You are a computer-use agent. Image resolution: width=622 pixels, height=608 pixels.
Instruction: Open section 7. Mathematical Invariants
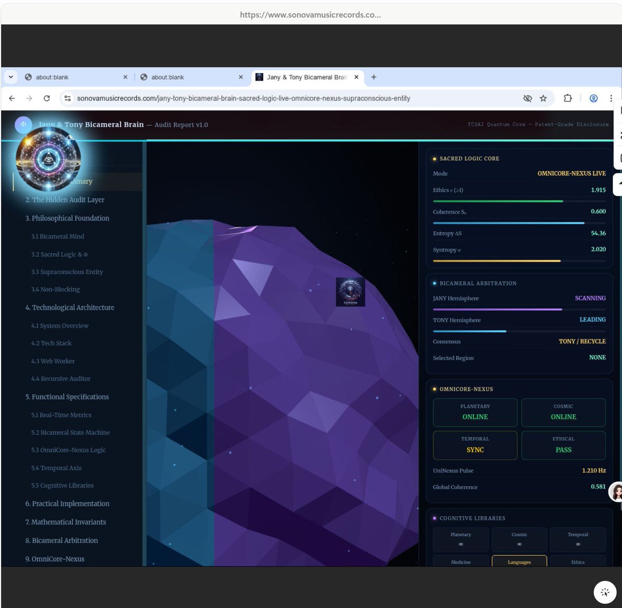coord(65,522)
